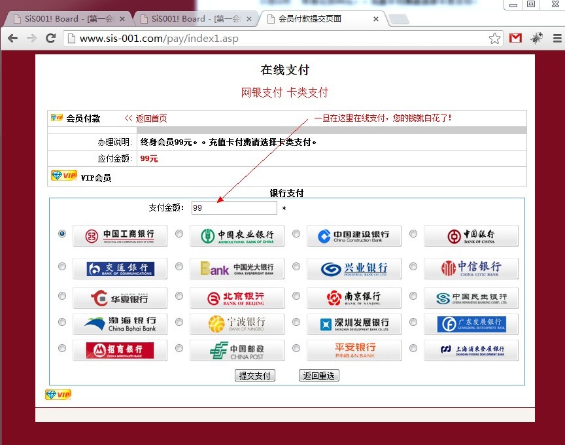The image size is (565, 445).
Task: Click the 华夏银行 logo tile
Action: coord(120,298)
